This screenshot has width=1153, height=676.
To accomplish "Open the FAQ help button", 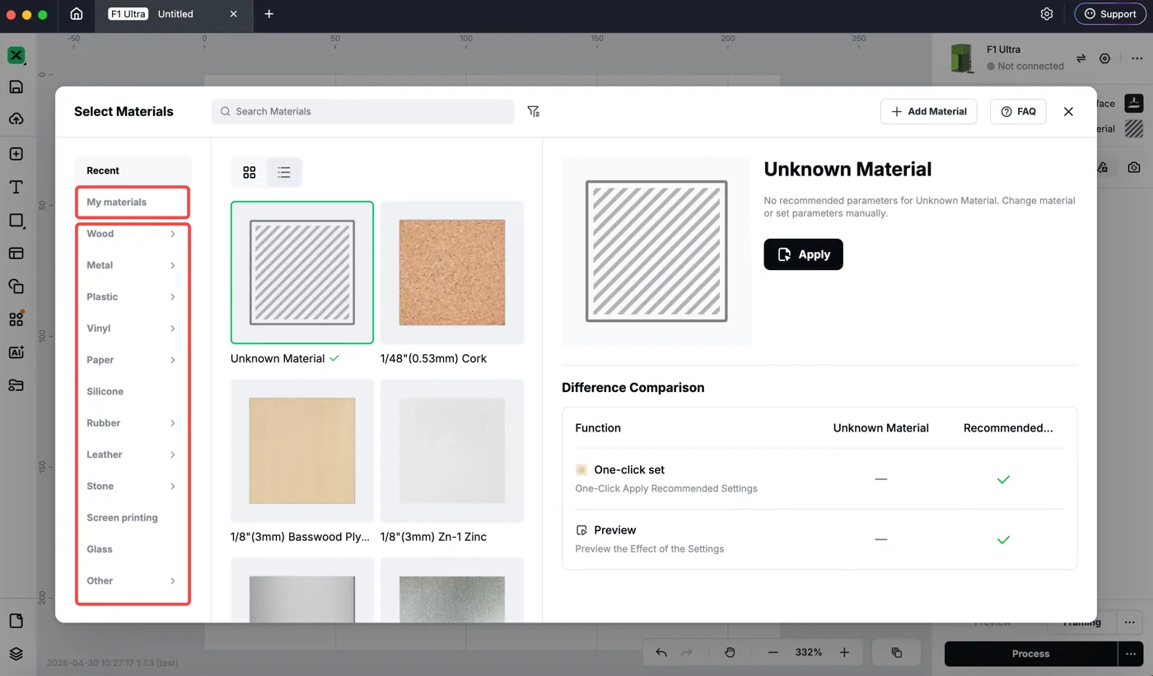I will coord(1018,111).
